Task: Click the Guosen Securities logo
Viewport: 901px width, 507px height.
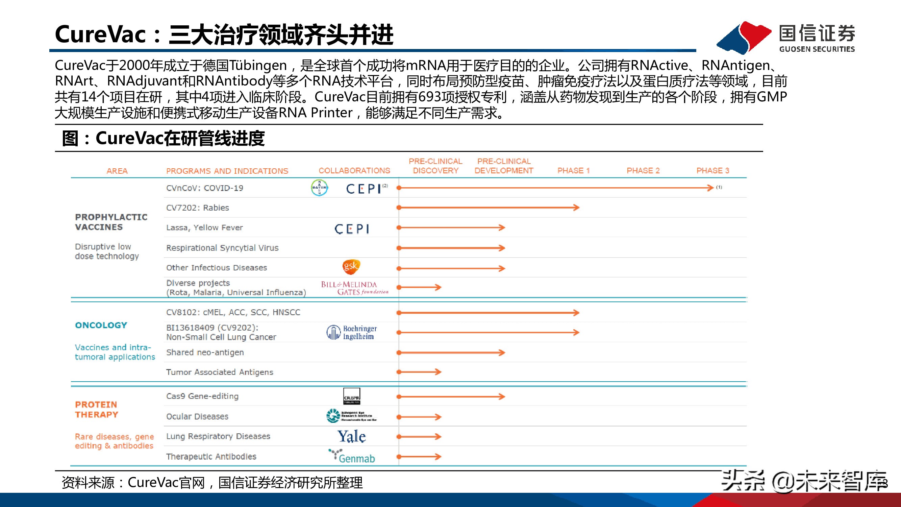Action: 786,38
